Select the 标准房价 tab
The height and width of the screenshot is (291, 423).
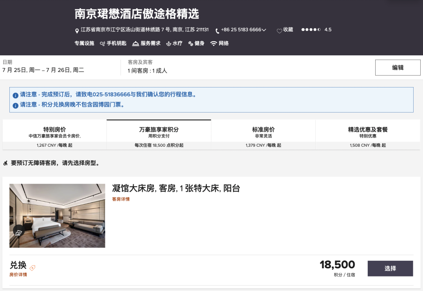tap(263, 135)
